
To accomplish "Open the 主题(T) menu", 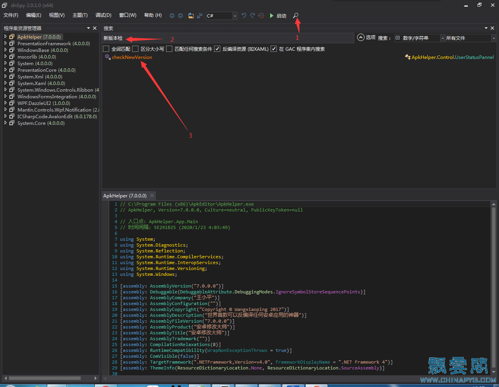I will point(80,15).
